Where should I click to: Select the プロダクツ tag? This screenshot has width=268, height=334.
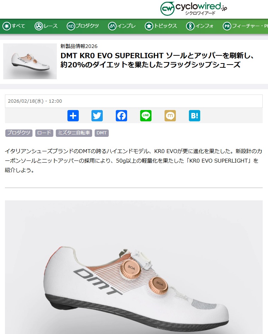click(19, 133)
